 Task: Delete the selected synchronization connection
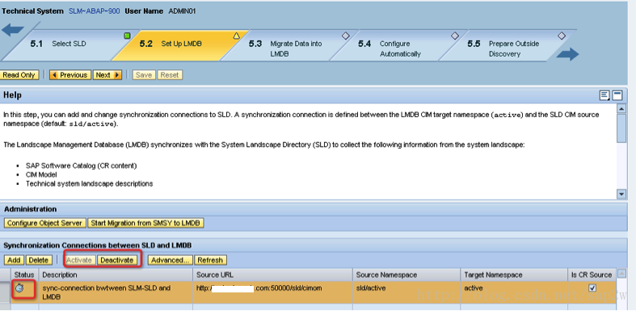coord(39,260)
